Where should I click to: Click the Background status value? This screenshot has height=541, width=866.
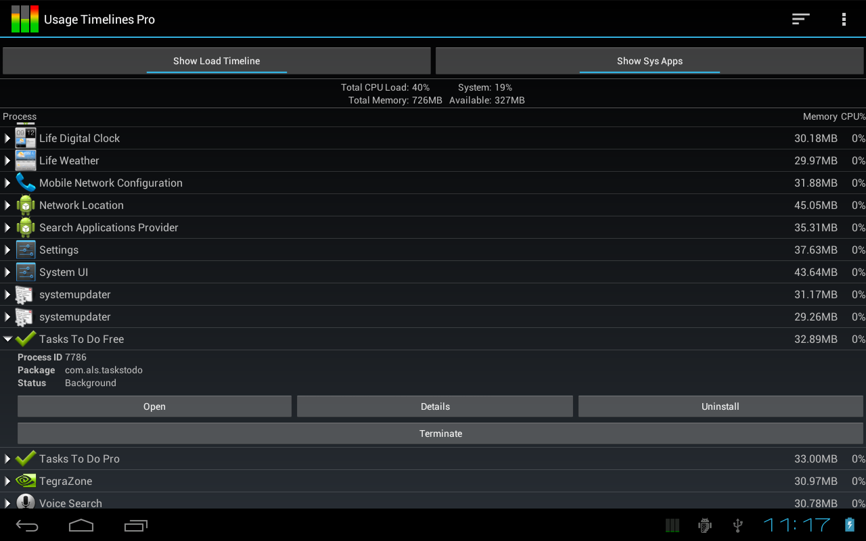click(91, 383)
